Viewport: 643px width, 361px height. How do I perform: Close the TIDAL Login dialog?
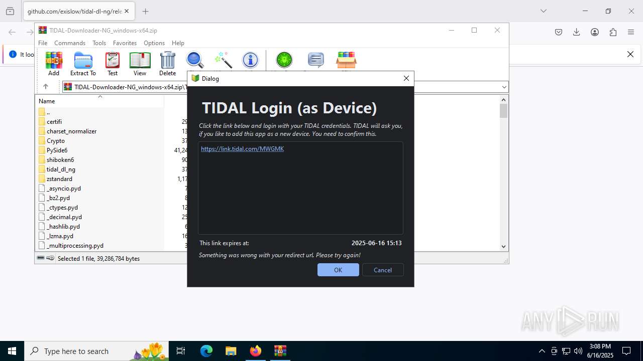[x=406, y=78]
